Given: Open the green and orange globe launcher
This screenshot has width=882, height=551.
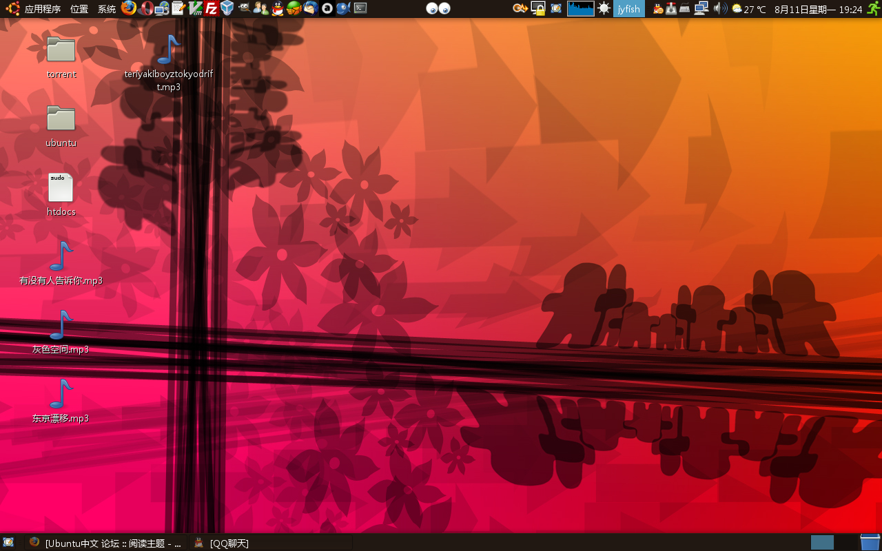Looking at the screenshot, I should click(x=294, y=8).
